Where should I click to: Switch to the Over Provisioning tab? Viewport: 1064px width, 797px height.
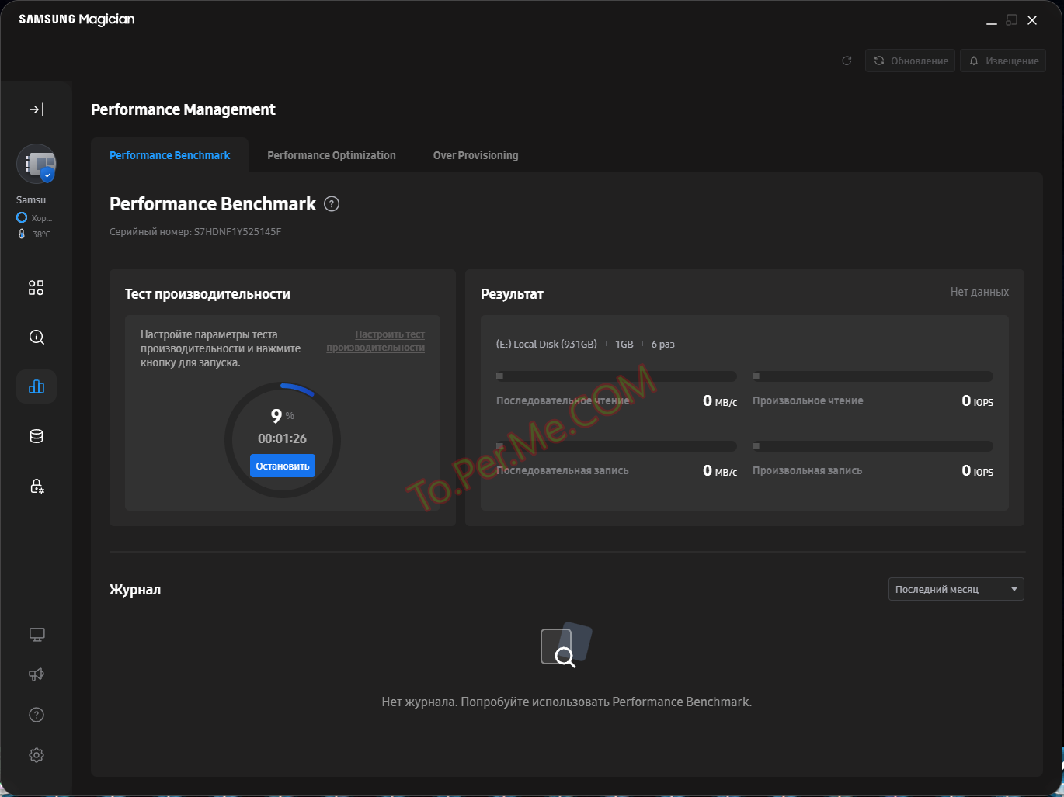click(x=475, y=155)
